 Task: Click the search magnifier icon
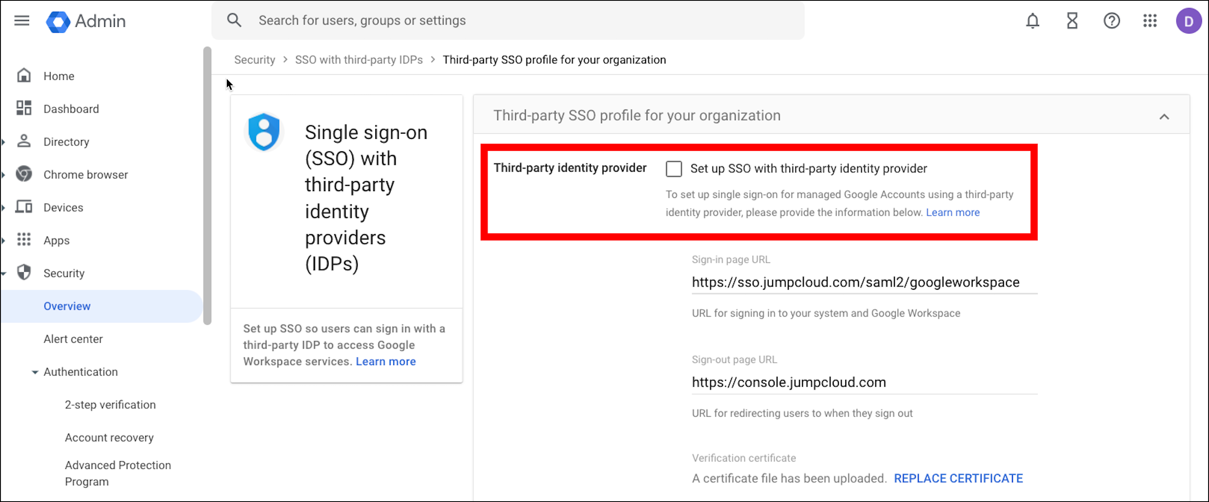234,20
